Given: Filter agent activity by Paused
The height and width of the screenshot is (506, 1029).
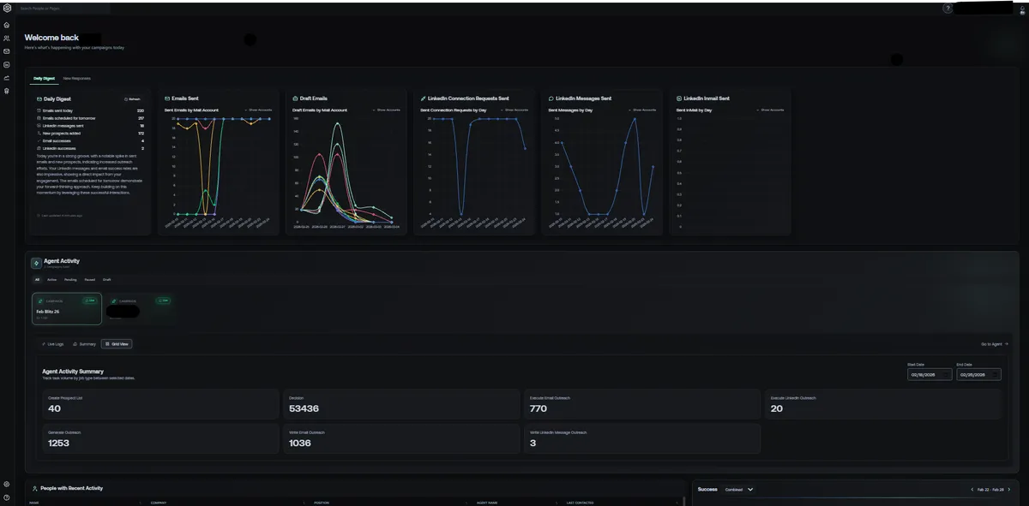Looking at the screenshot, I should pyautogui.click(x=90, y=279).
